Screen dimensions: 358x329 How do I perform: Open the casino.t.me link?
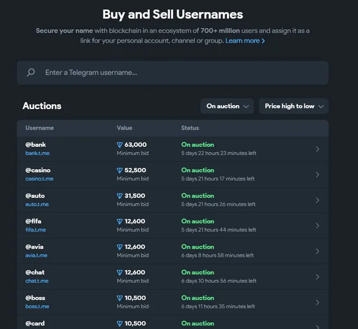click(39, 179)
